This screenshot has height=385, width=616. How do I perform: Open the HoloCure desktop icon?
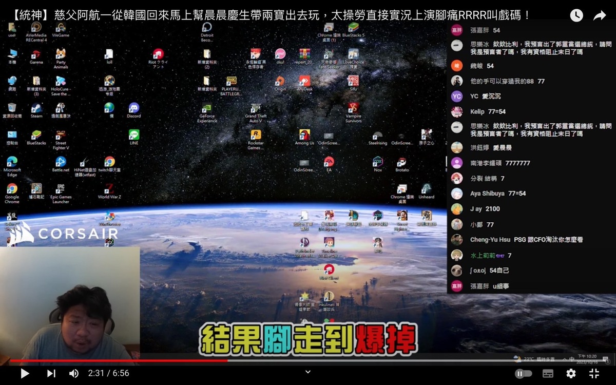pyautogui.click(x=61, y=85)
